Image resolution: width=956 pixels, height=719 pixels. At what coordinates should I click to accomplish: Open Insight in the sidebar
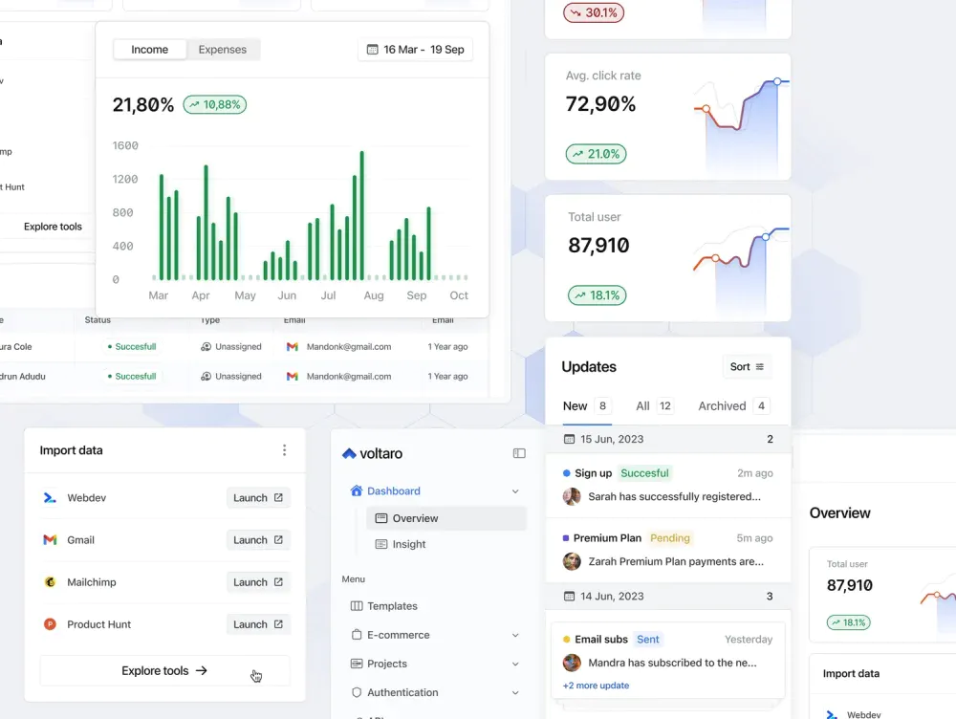400,544
